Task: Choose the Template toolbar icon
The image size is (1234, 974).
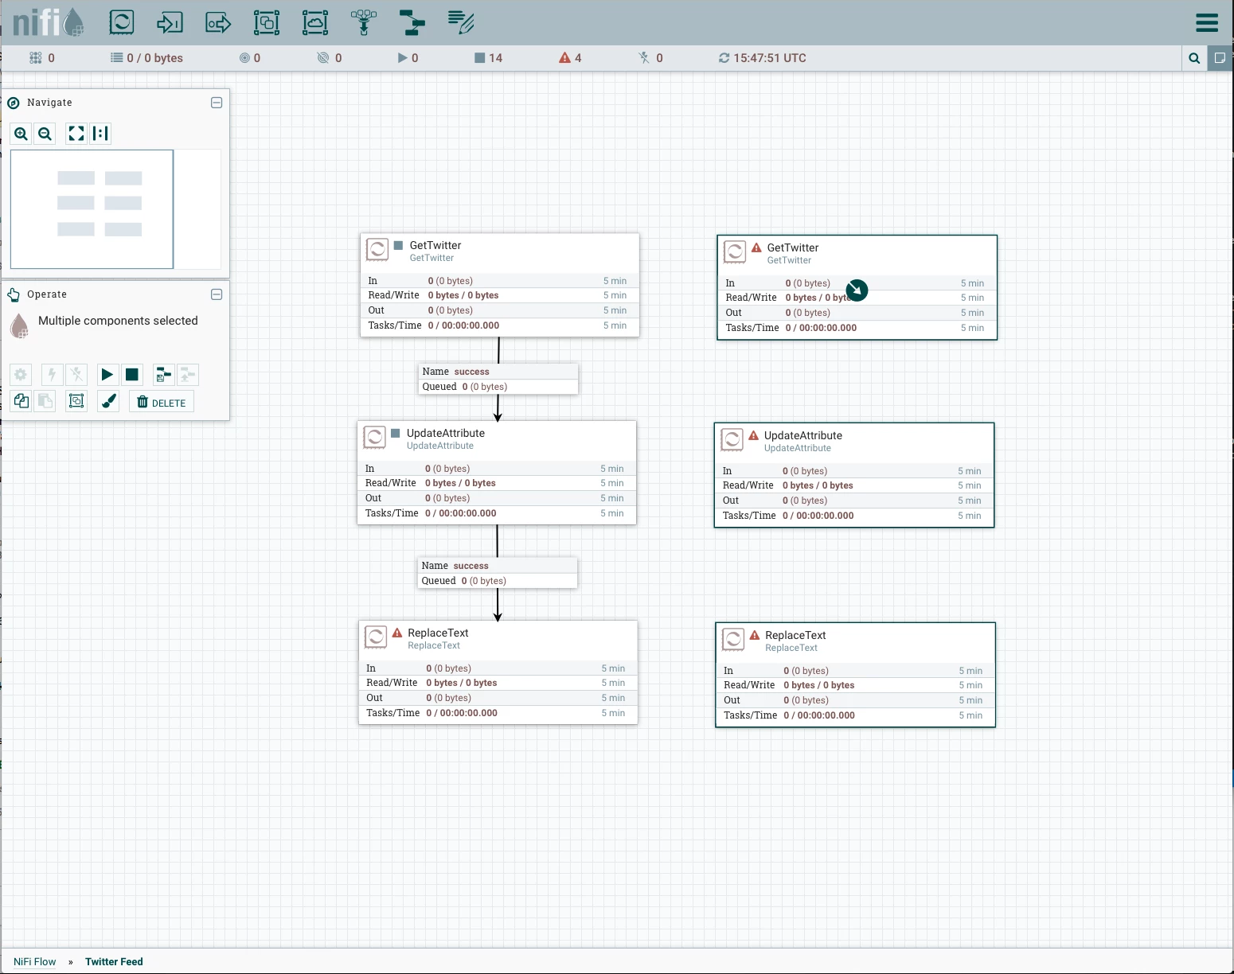Action: point(412,22)
